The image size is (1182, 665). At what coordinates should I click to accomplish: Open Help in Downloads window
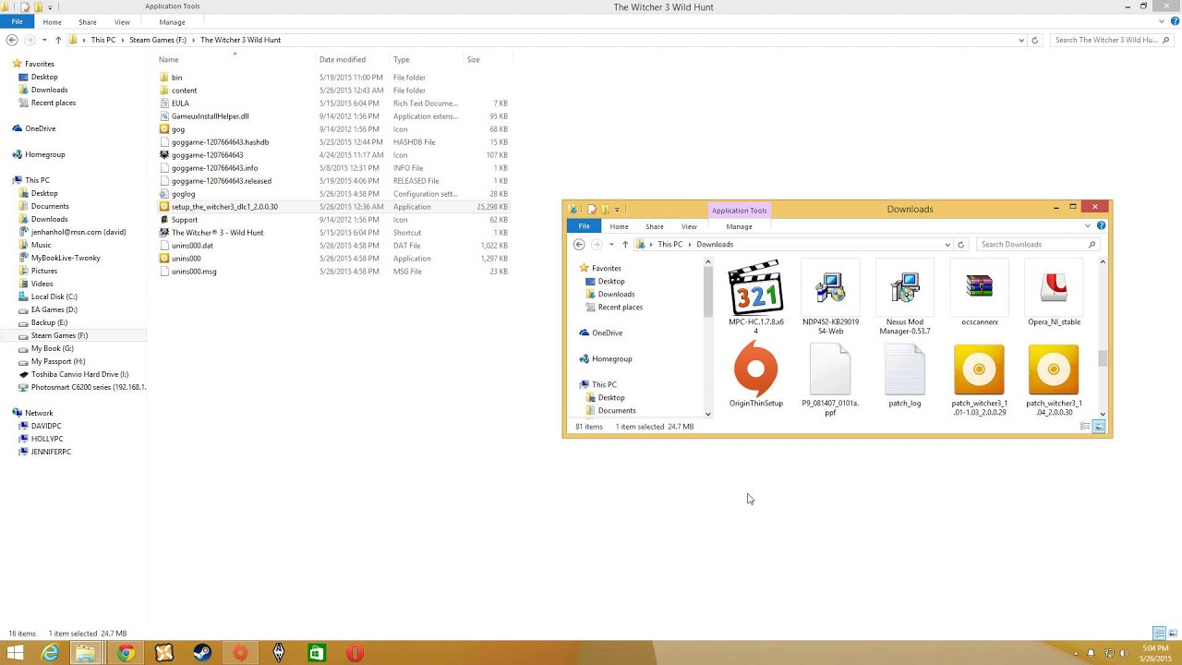[1101, 226]
